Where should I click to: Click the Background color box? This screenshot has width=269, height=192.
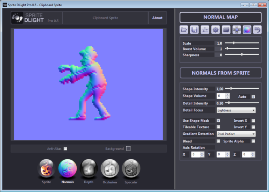click(128, 148)
